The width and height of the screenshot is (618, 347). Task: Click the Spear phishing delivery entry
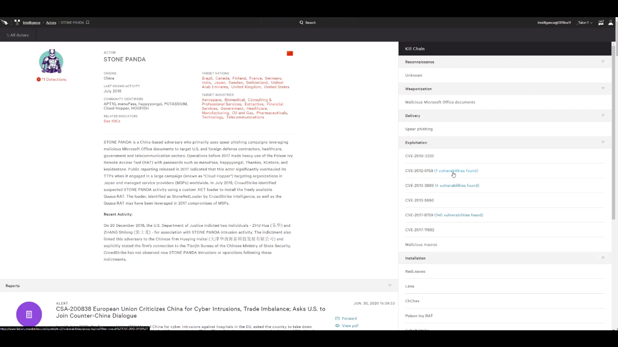pos(419,129)
